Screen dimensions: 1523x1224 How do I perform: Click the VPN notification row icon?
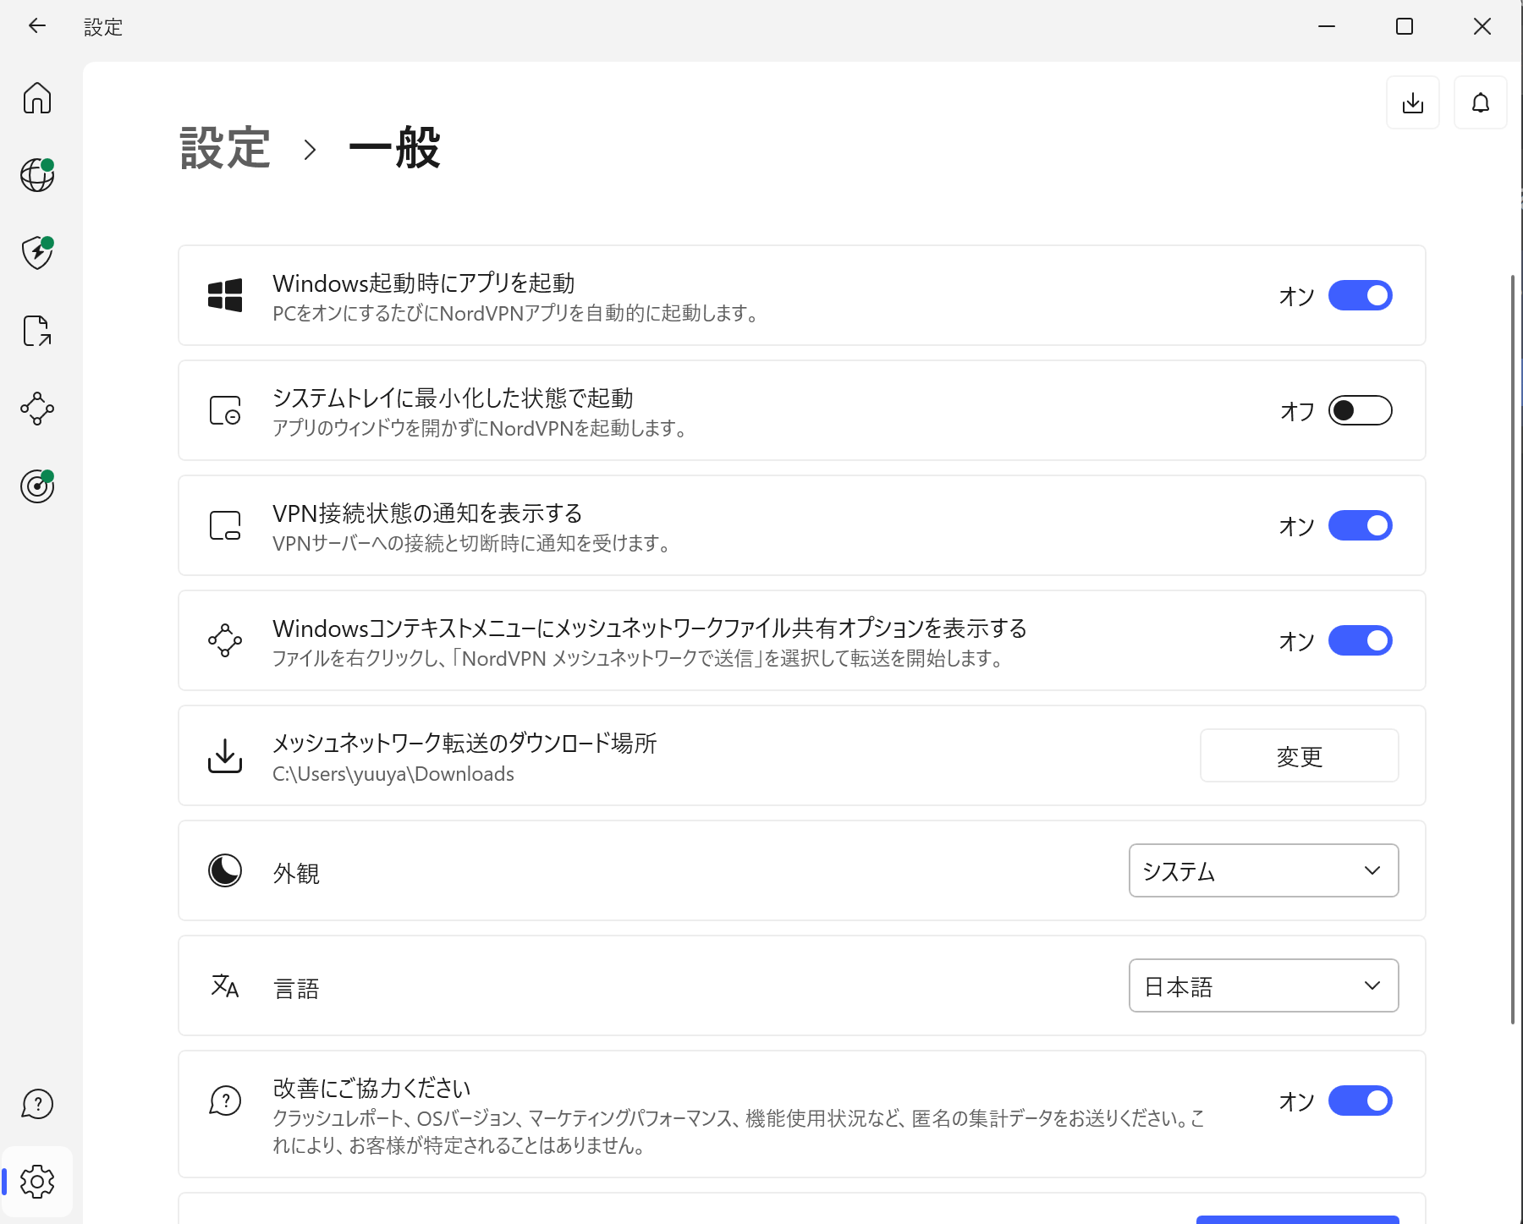click(225, 525)
